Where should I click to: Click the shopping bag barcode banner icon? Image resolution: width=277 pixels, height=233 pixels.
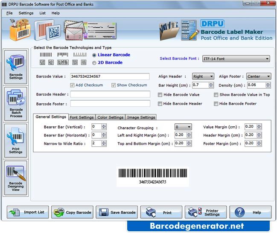(x=20, y=30)
